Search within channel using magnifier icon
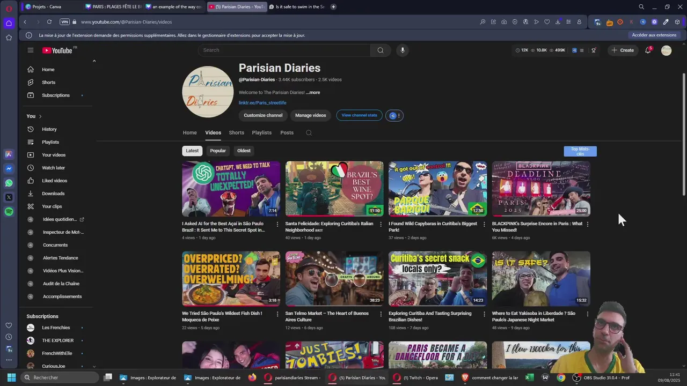Screen dimensions: 687x386 tap(309, 132)
